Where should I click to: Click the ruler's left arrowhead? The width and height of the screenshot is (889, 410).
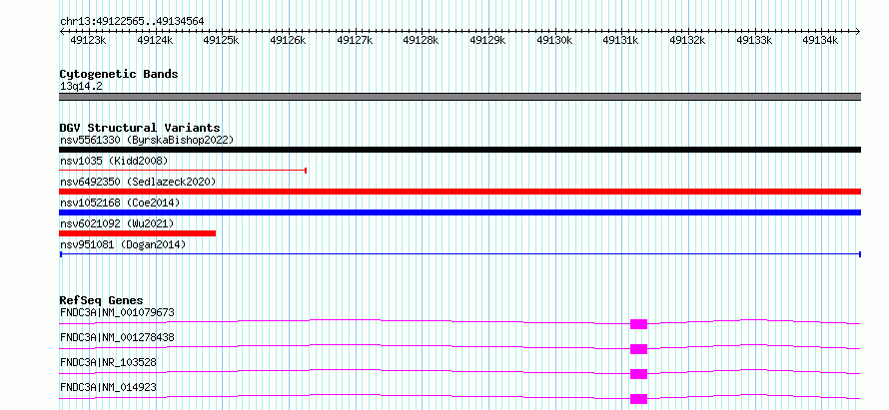pyautogui.click(x=62, y=32)
